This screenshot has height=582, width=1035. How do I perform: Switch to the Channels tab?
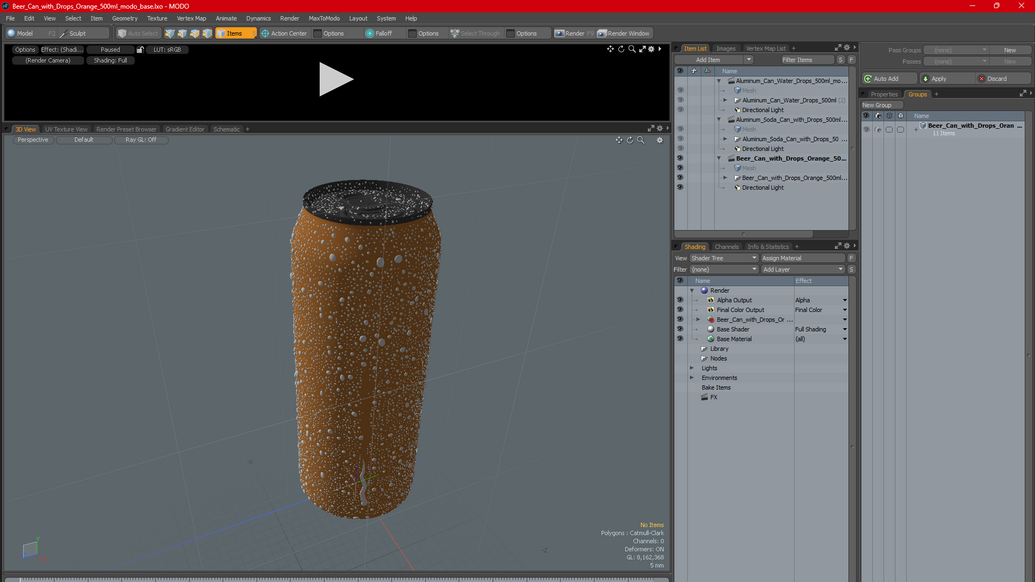(726, 247)
